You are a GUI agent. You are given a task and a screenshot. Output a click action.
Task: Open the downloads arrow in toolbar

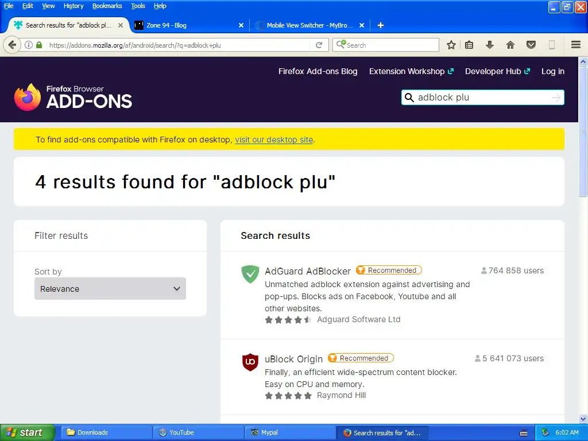coord(489,45)
